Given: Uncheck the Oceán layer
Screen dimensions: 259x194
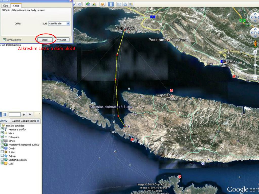Looking at the screenshot, I should coord(2,148).
